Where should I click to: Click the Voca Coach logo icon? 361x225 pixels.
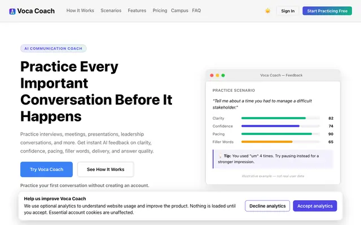(x=12, y=11)
